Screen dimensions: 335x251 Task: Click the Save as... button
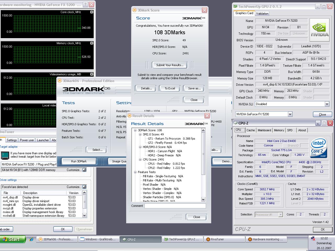194,88
